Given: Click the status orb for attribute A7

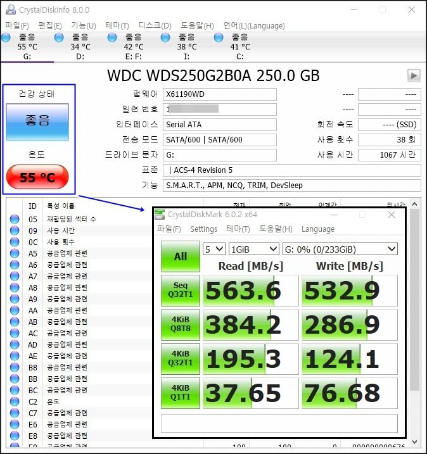Looking at the screenshot, I should [15, 276].
